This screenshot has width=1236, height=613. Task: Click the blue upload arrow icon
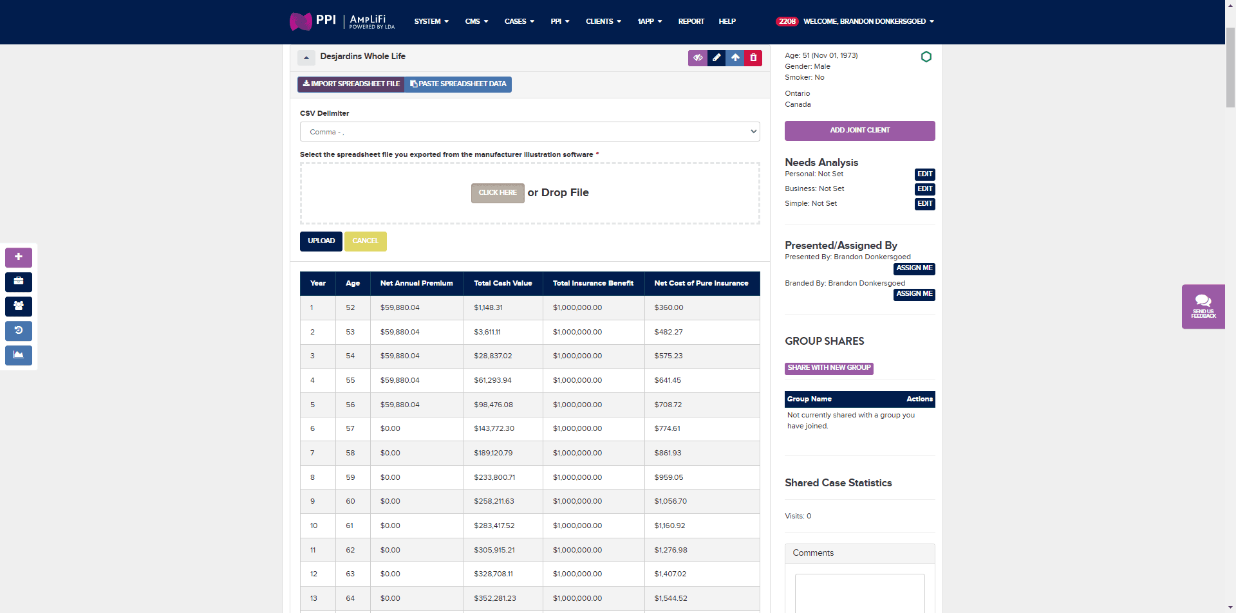coord(735,58)
